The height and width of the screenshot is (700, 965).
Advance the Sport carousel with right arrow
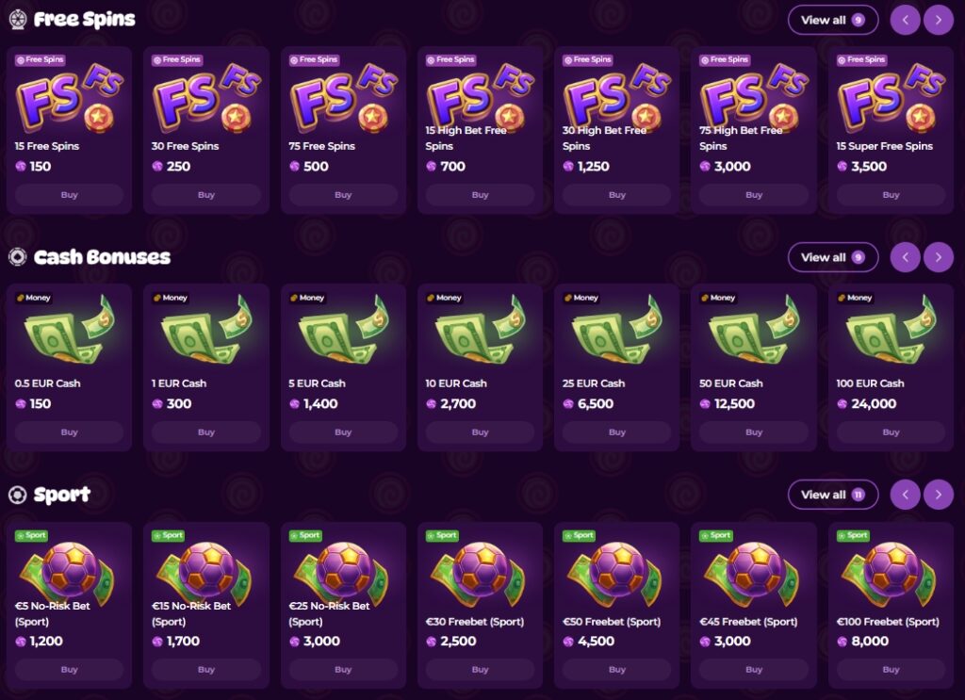(938, 495)
